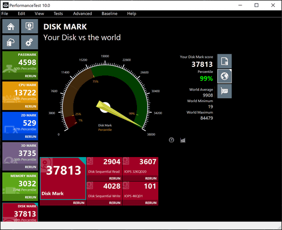Select the Disk Sequential Write 4028 tile
The width and height of the screenshot is (282, 230).
pos(104,191)
